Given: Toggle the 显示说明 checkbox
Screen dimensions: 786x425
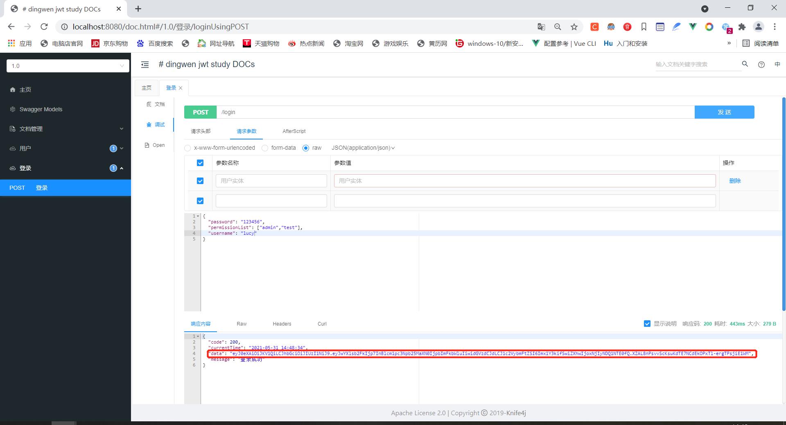Looking at the screenshot, I should (x=647, y=324).
